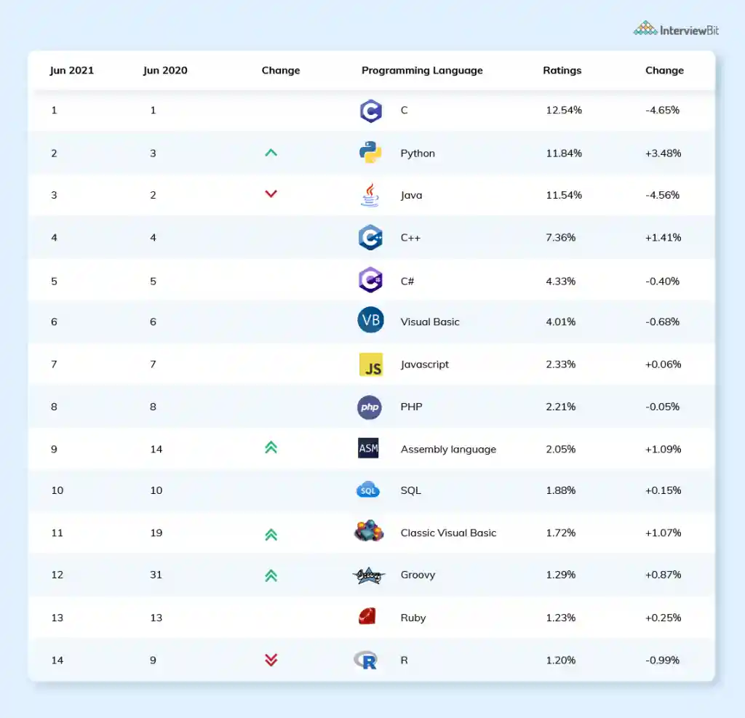Click the Programming Language column header
745x718 pixels.
(x=422, y=71)
